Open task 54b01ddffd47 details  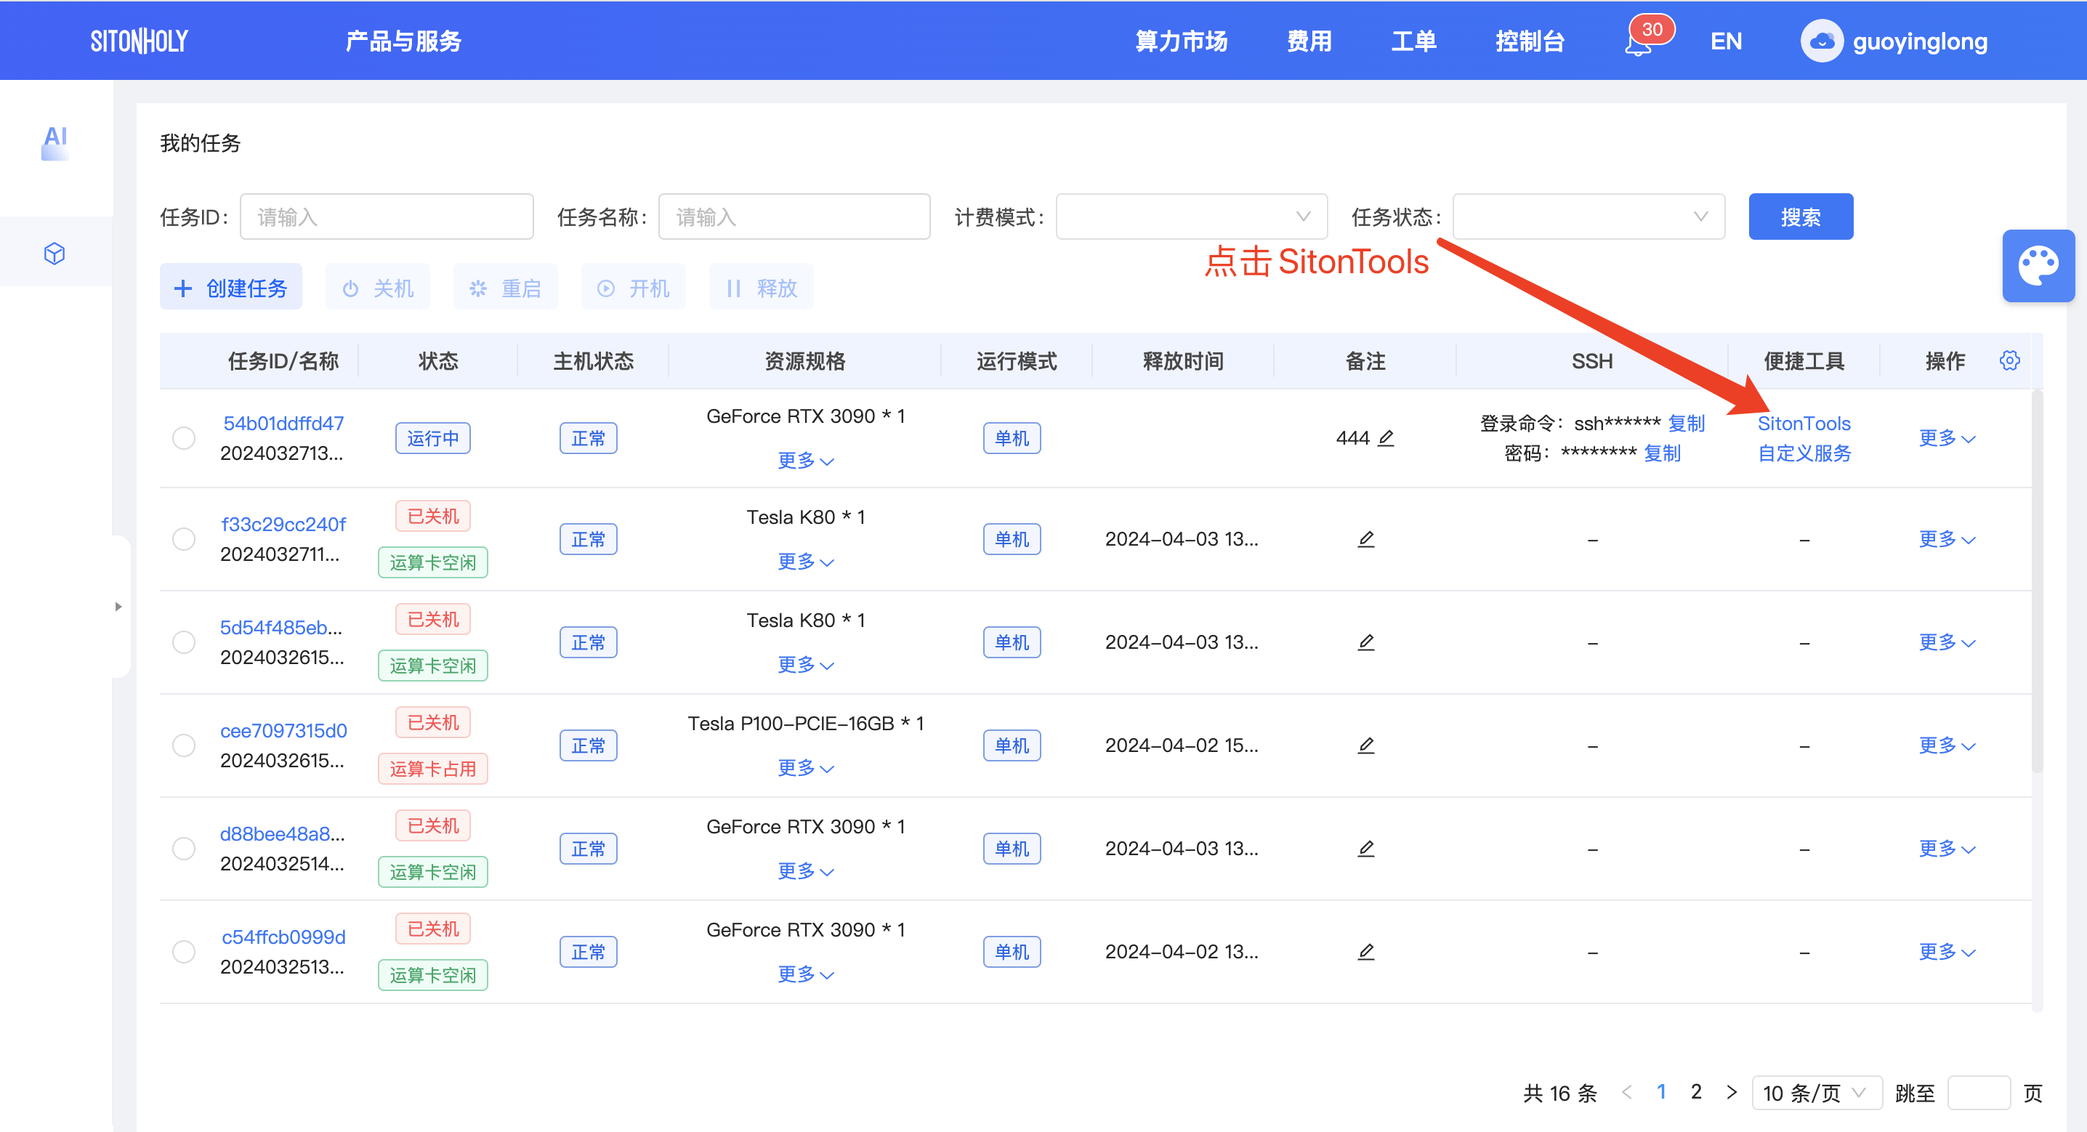(x=283, y=423)
